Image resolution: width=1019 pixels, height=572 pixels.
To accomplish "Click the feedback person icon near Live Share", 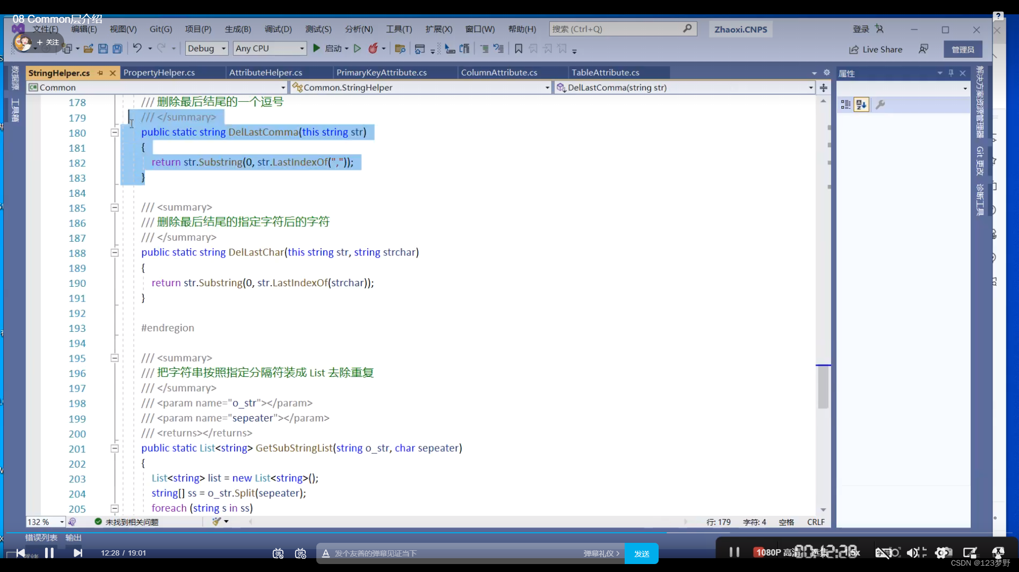I will pyautogui.click(x=923, y=49).
